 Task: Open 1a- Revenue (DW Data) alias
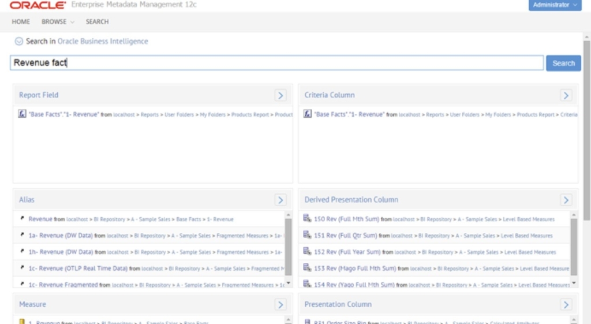click(x=61, y=236)
